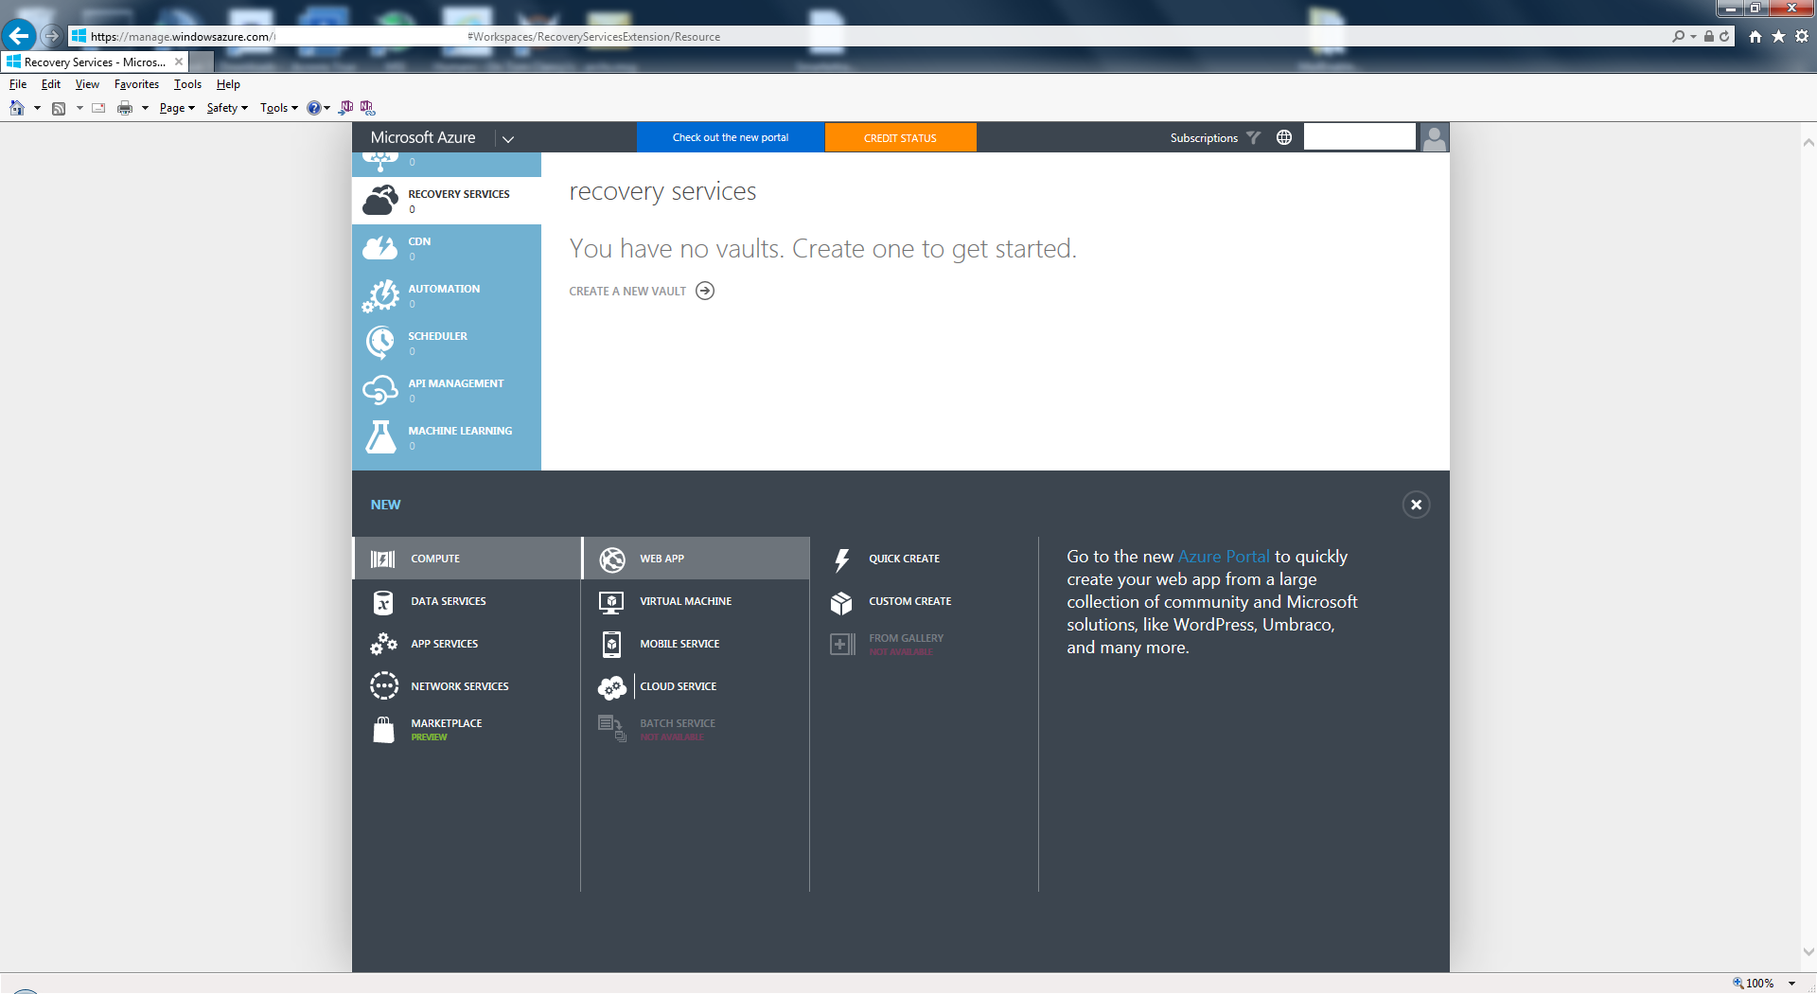Click the page scrollbar up arrow
This screenshot has height=994, width=1817.
[x=1808, y=143]
